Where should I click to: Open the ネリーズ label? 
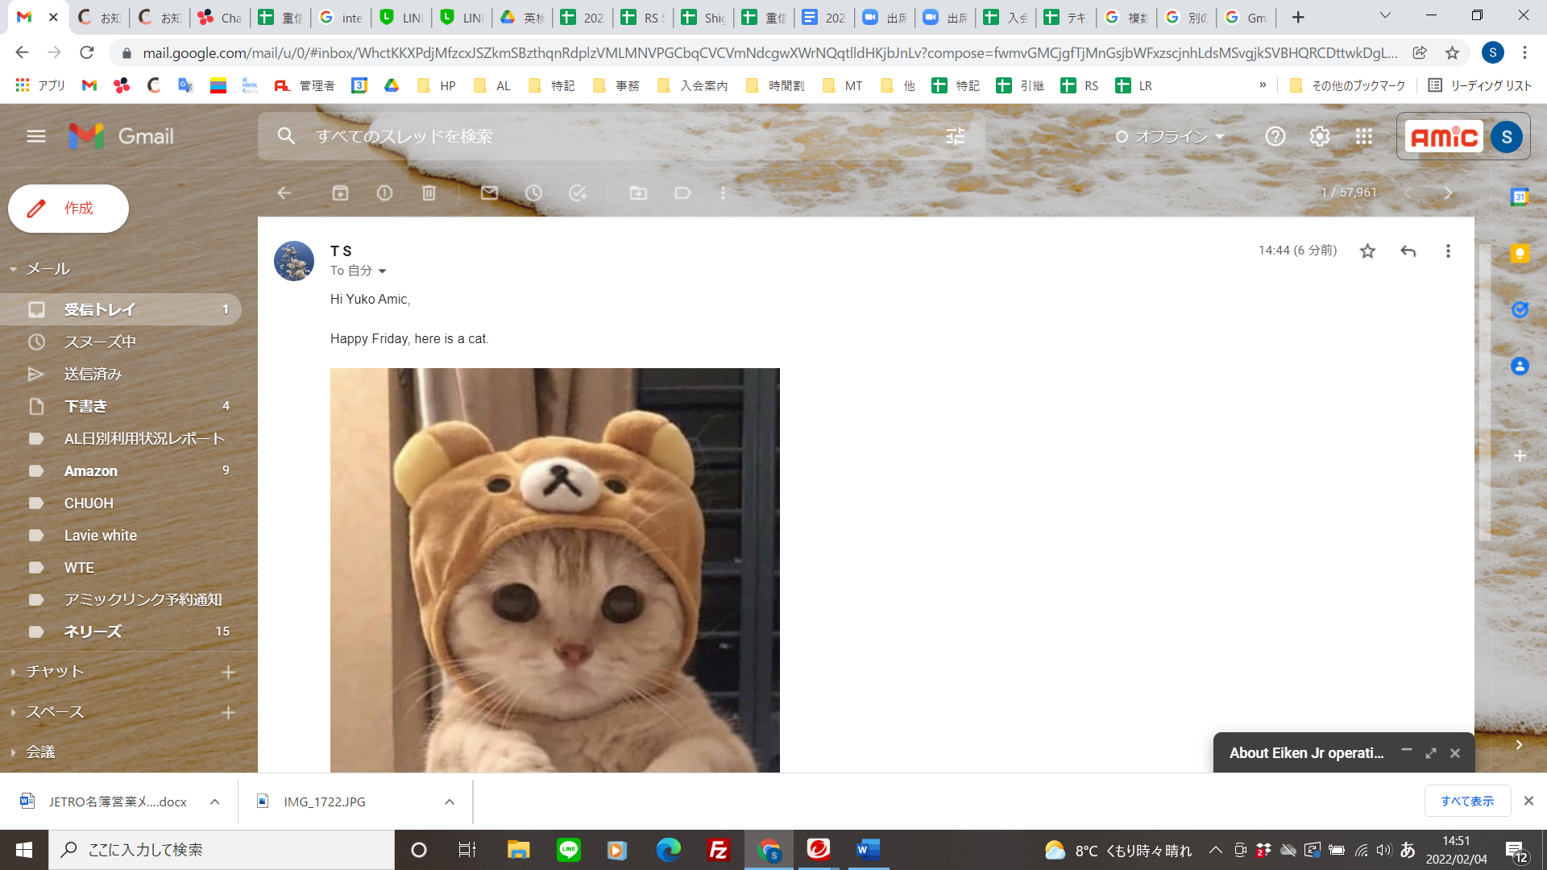121,632
